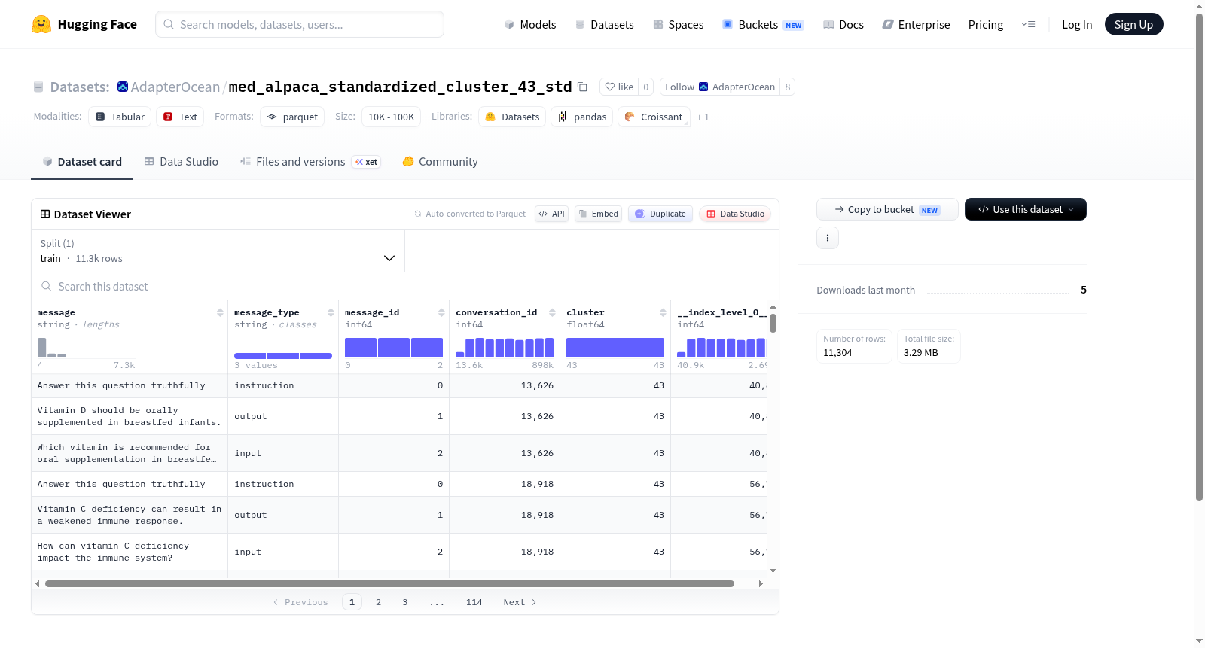Screen dimensions: 1205x648
Task: Open the API button
Action: [551, 214]
